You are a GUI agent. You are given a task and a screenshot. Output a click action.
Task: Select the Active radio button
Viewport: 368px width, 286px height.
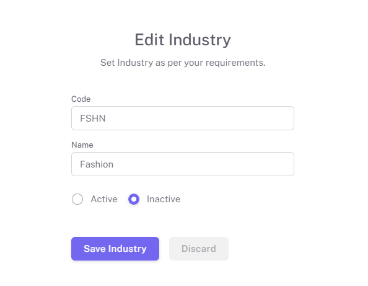[77, 199]
